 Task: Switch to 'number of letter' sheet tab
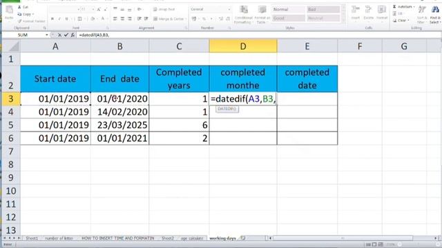(59, 238)
